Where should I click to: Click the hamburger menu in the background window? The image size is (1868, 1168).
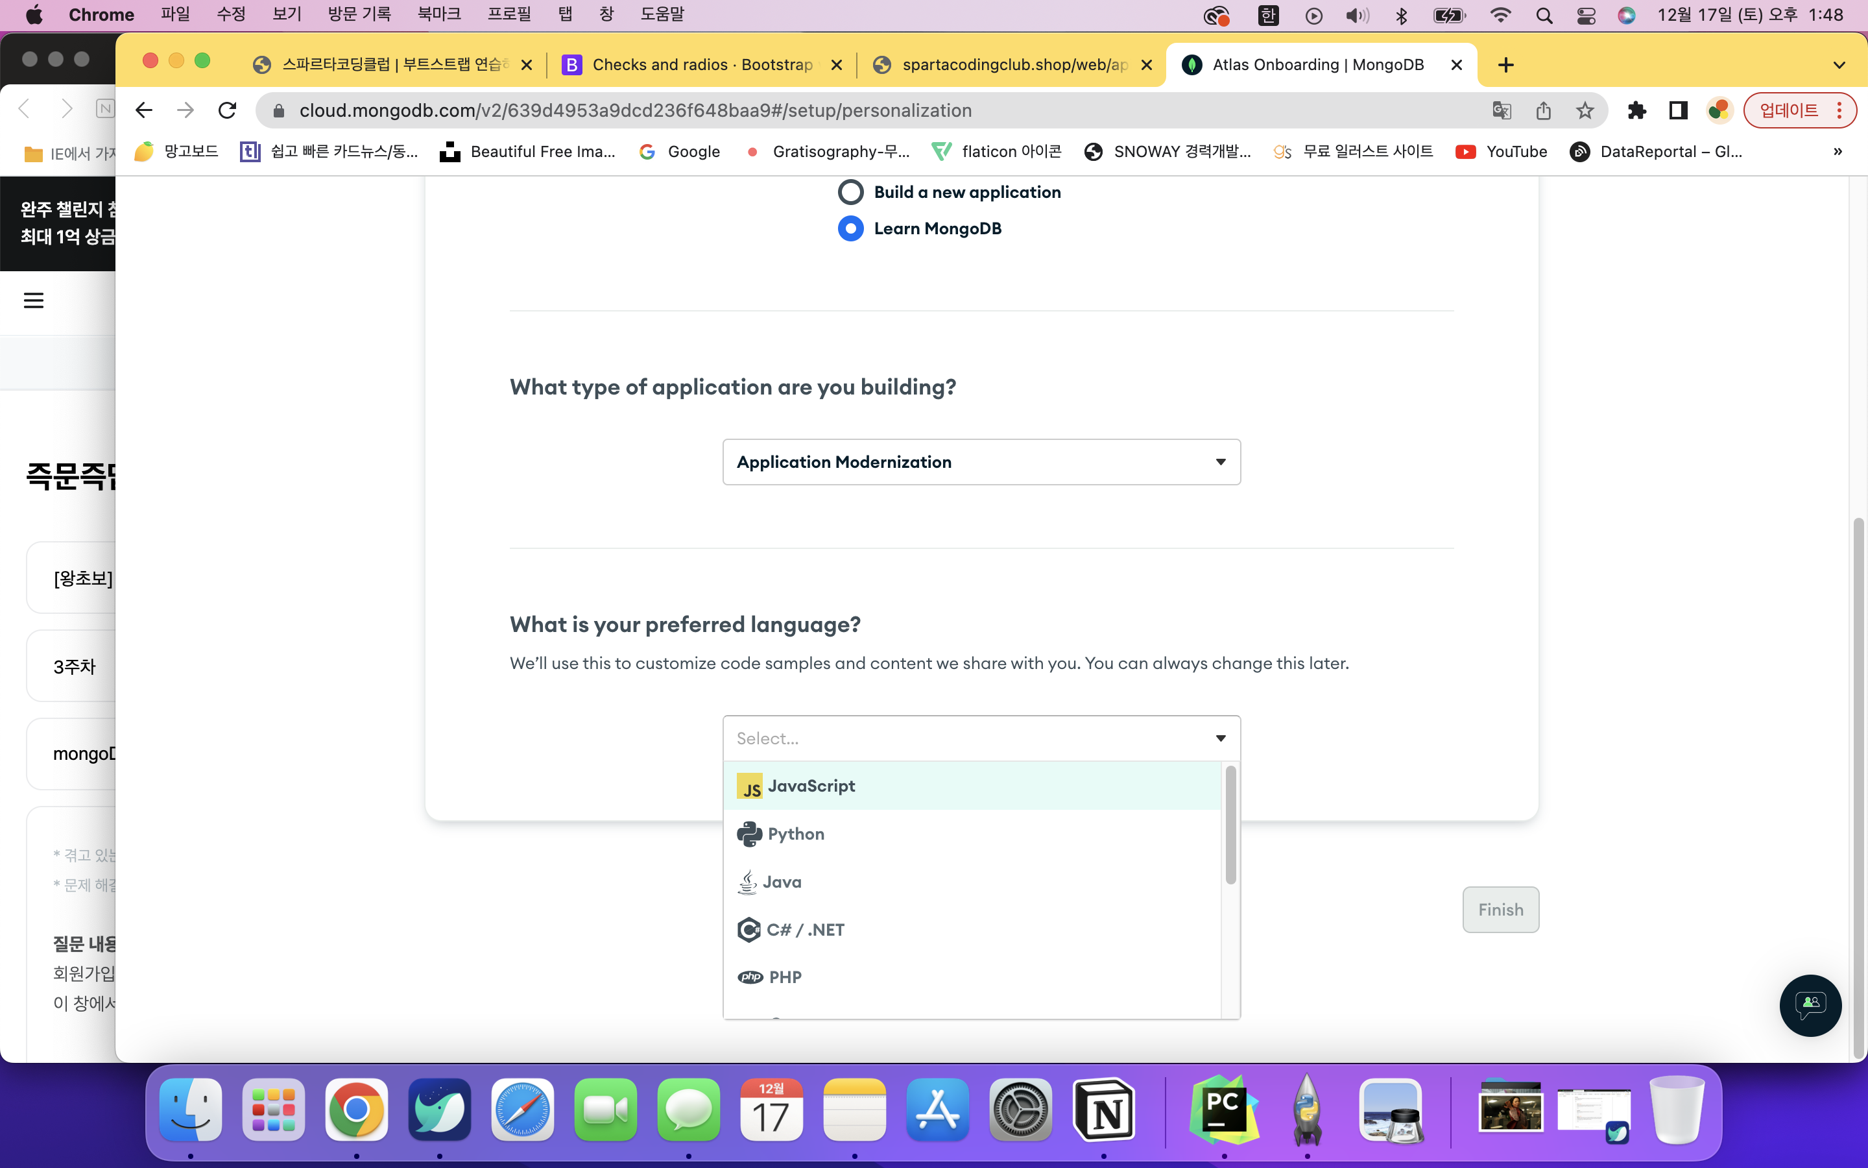[x=33, y=300]
